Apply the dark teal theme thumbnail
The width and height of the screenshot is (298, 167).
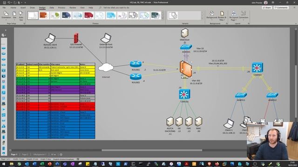156,15
